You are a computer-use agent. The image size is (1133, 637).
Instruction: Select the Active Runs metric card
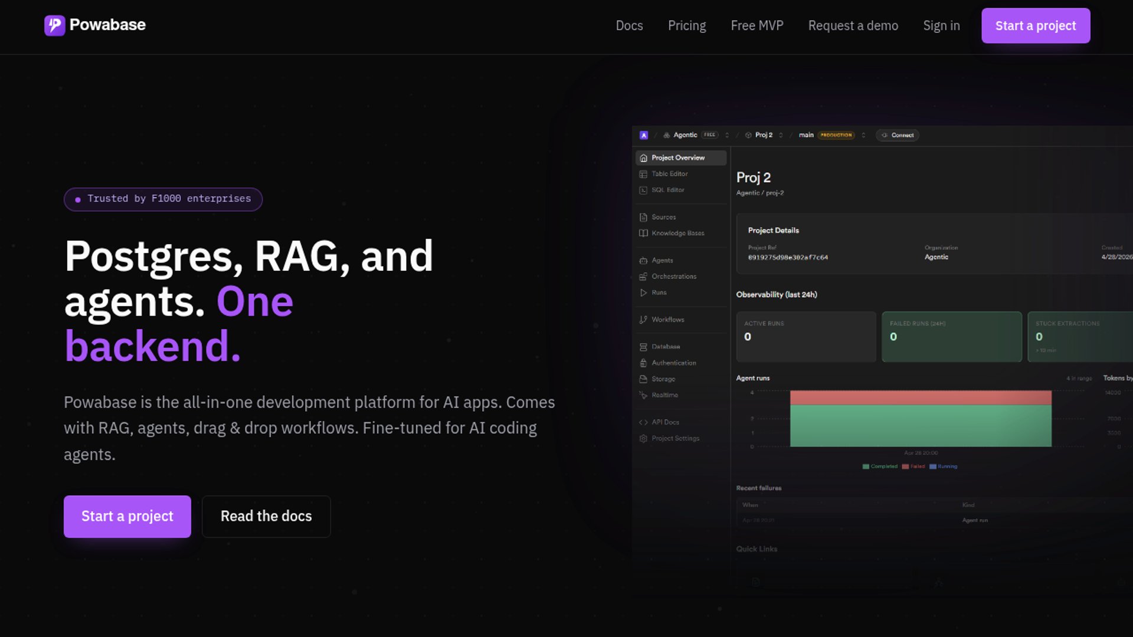click(x=806, y=336)
